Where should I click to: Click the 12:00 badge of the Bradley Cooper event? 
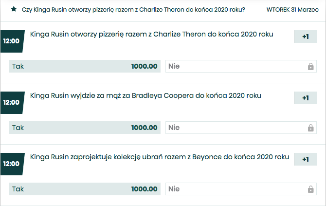click(11, 102)
